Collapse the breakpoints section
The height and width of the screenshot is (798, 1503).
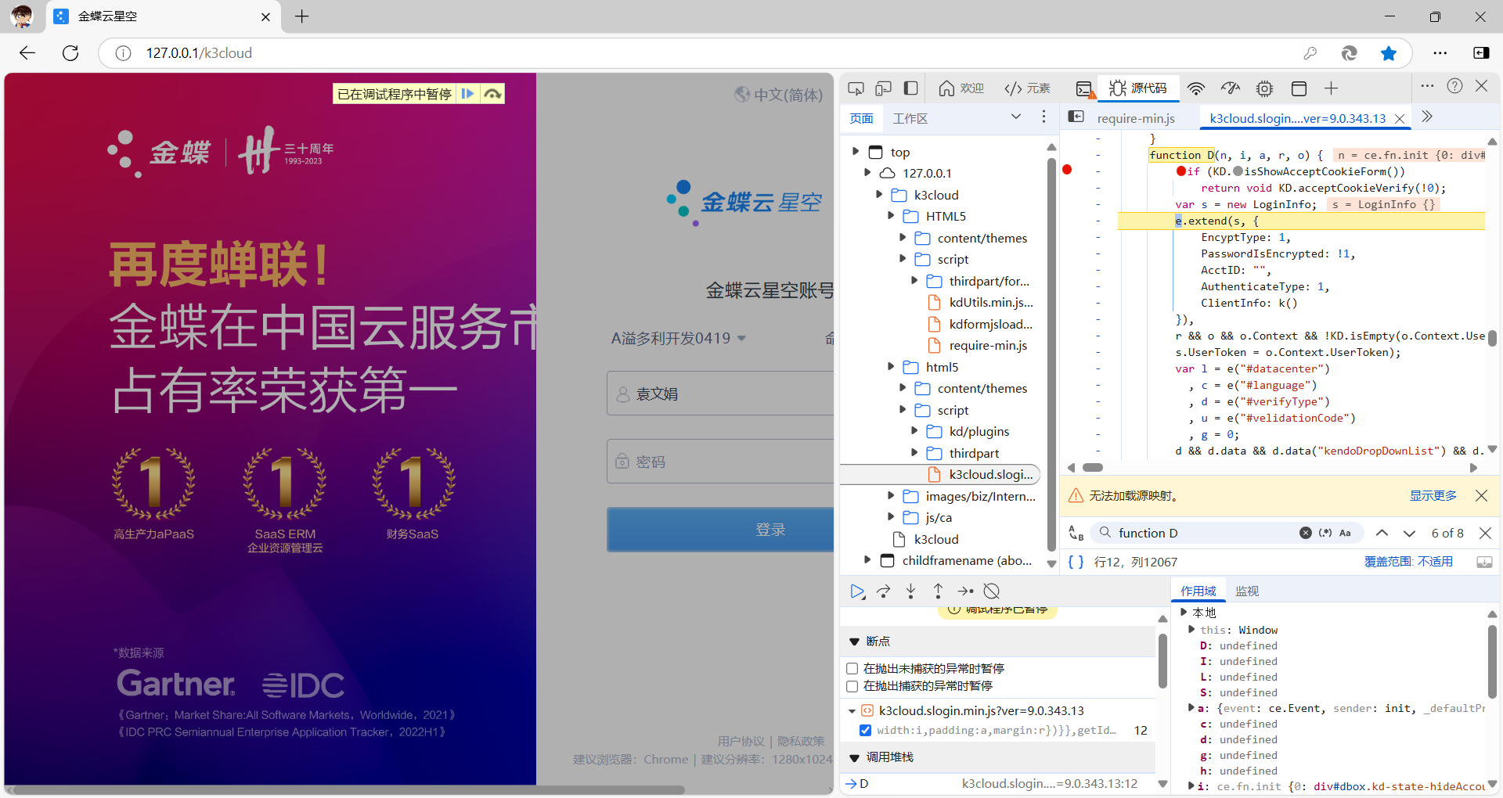coord(854,642)
